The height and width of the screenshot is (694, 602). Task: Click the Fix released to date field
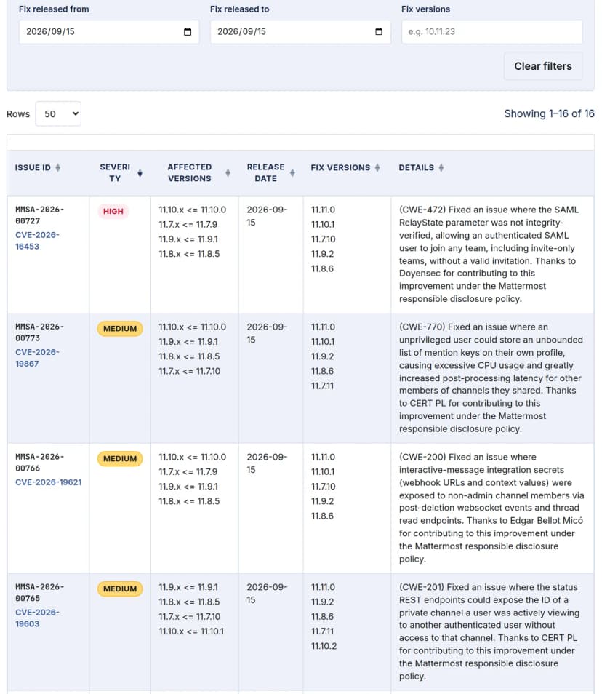click(300, 32)
